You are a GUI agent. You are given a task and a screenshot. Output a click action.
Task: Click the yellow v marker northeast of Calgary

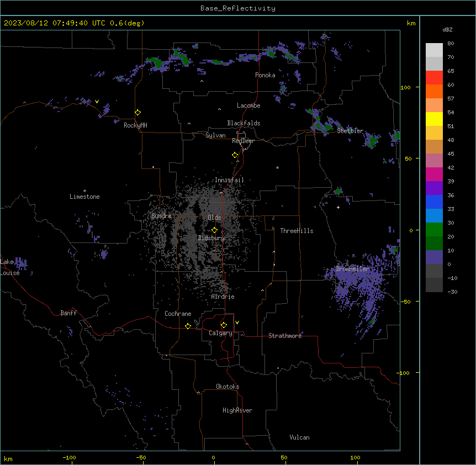point(237,323)
